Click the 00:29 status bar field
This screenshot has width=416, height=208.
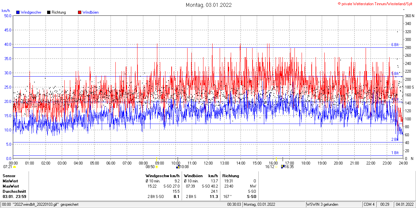[385, 204]
